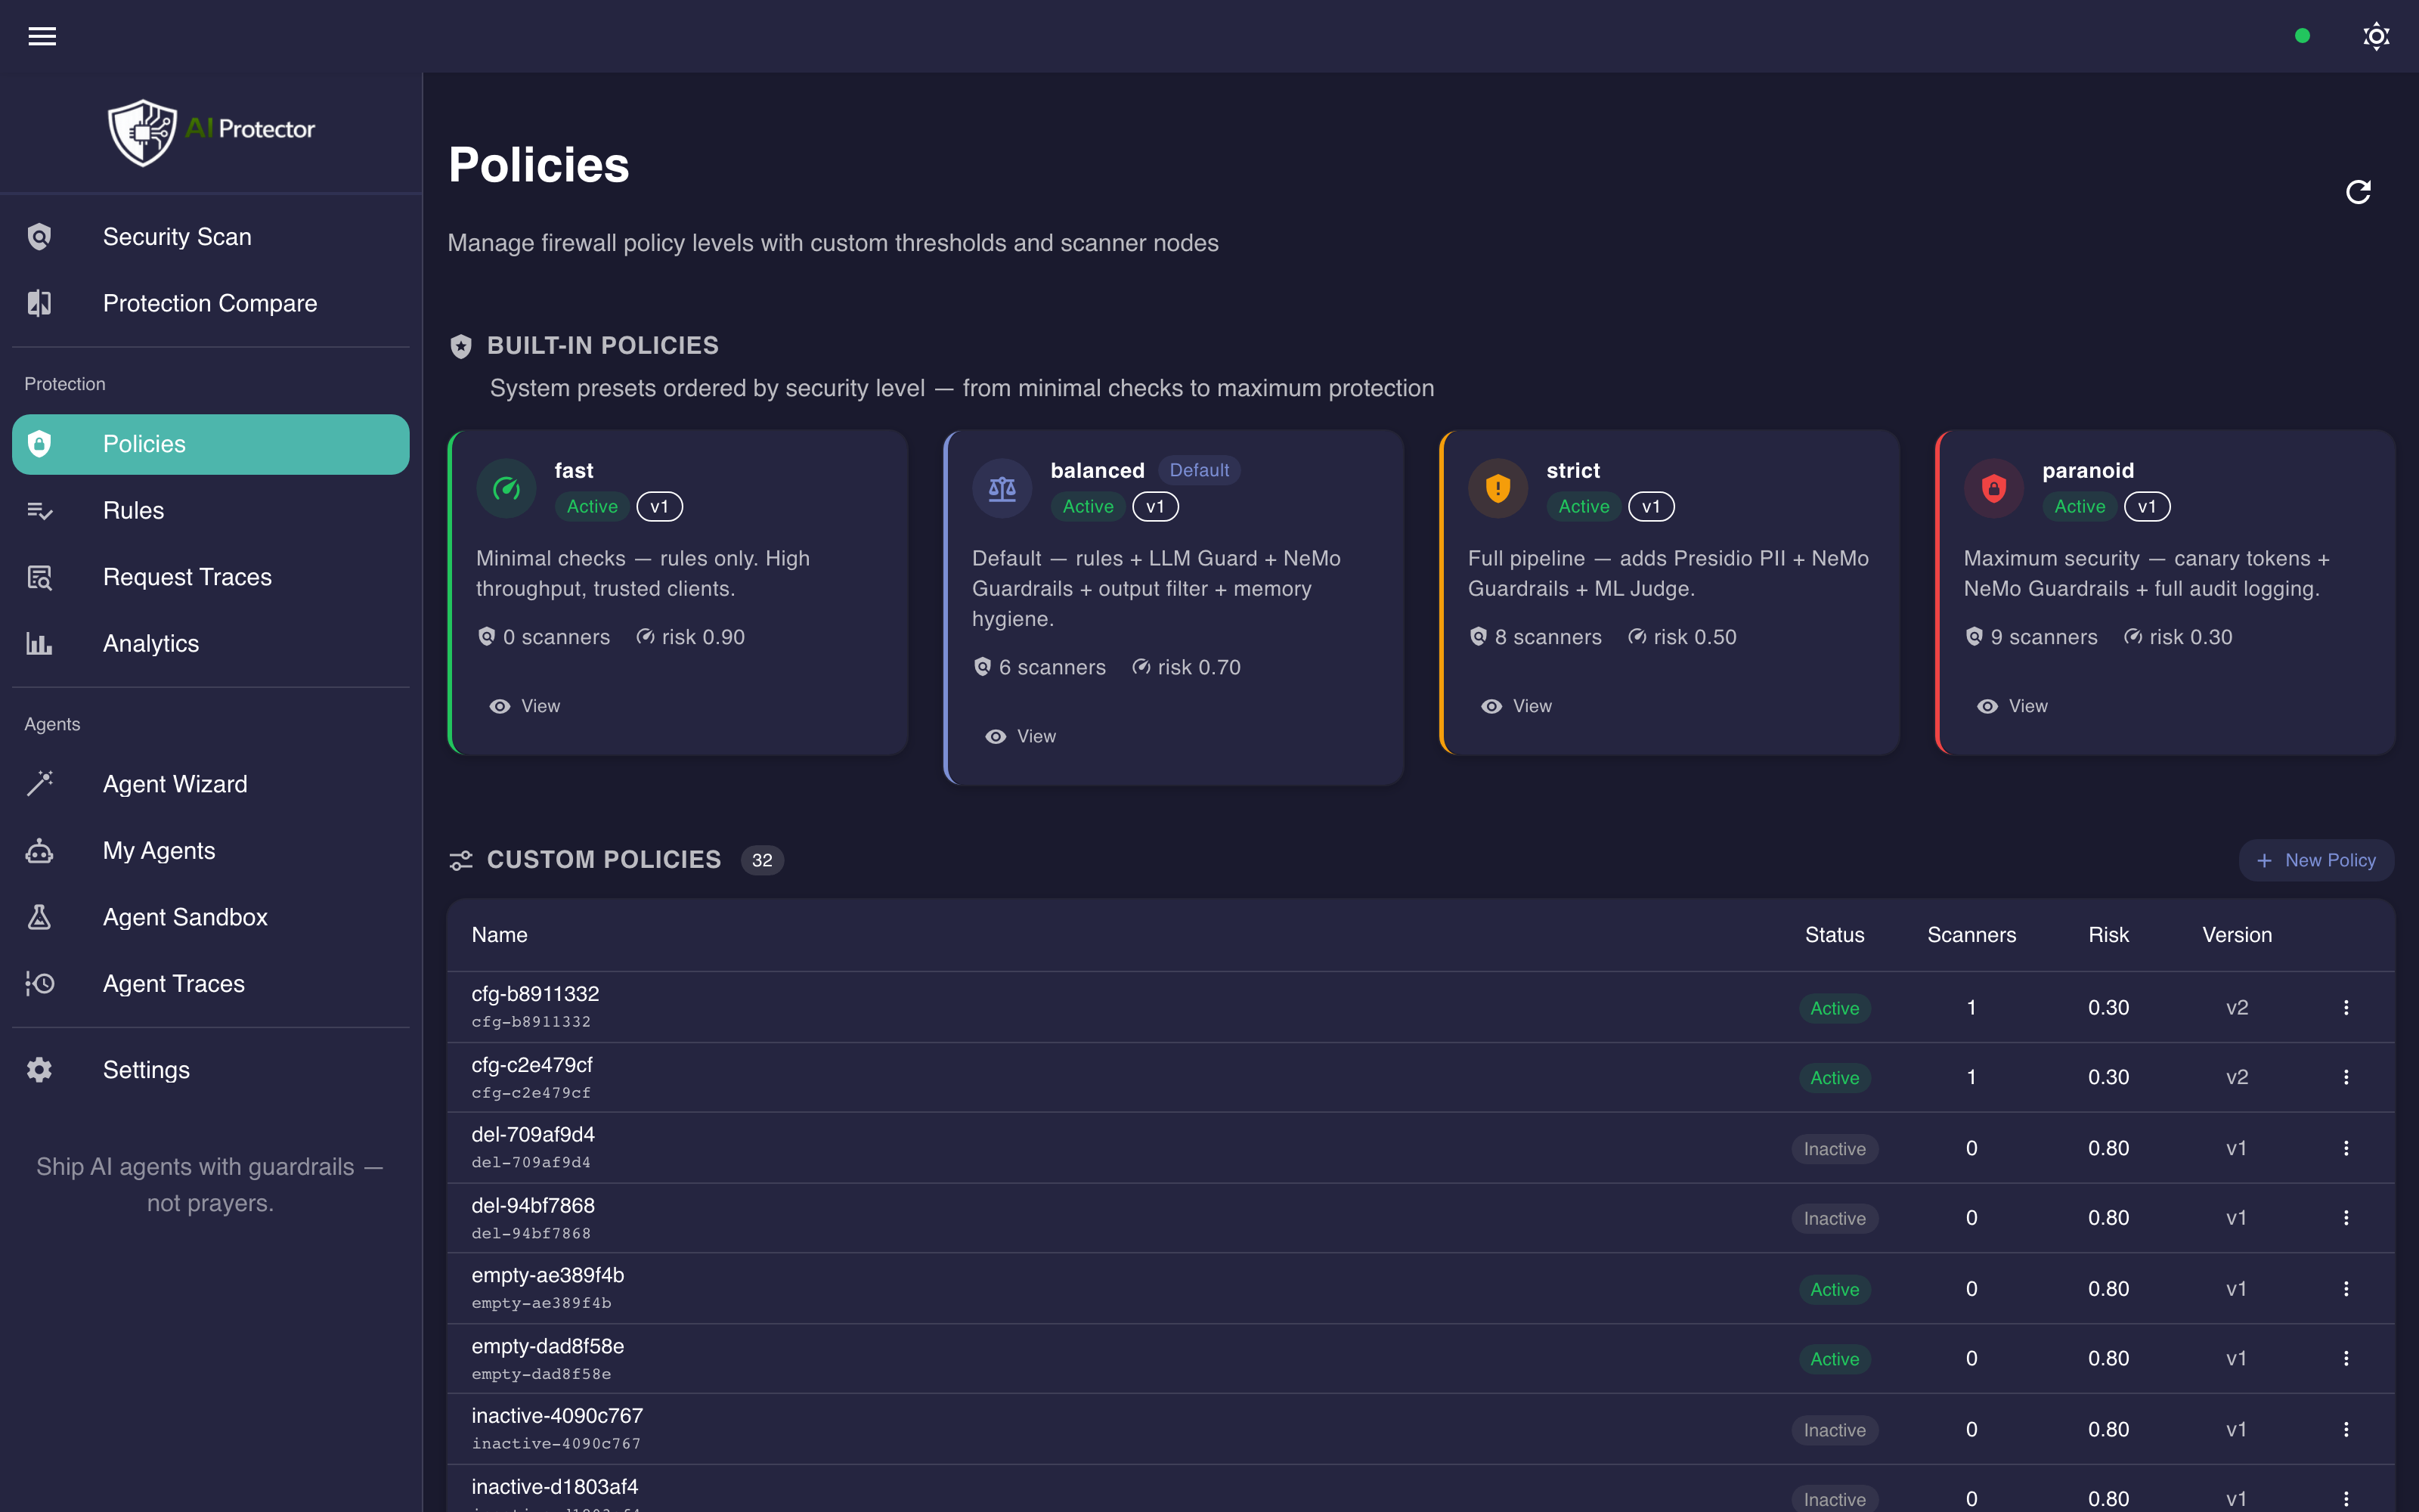Open Security Scan page
Viewport: 2419px width, 1512px height.
coord(211,237)
